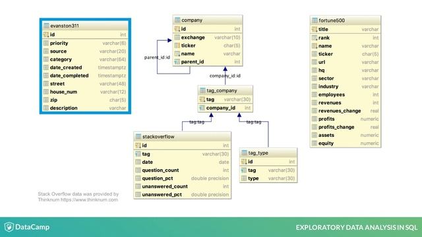Select the url column name
This screenshot has height=237, width=422.
tap(322, 62)
